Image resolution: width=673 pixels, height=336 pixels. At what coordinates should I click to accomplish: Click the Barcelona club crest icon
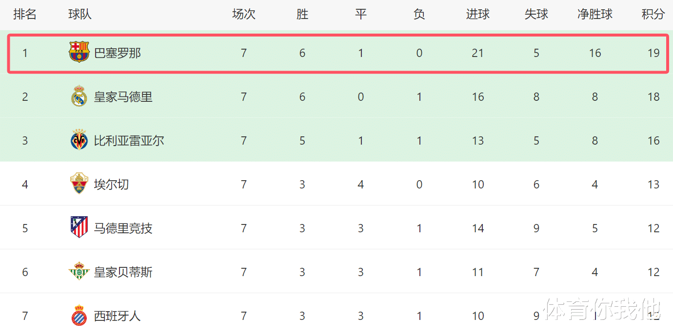tap(79, 52)
